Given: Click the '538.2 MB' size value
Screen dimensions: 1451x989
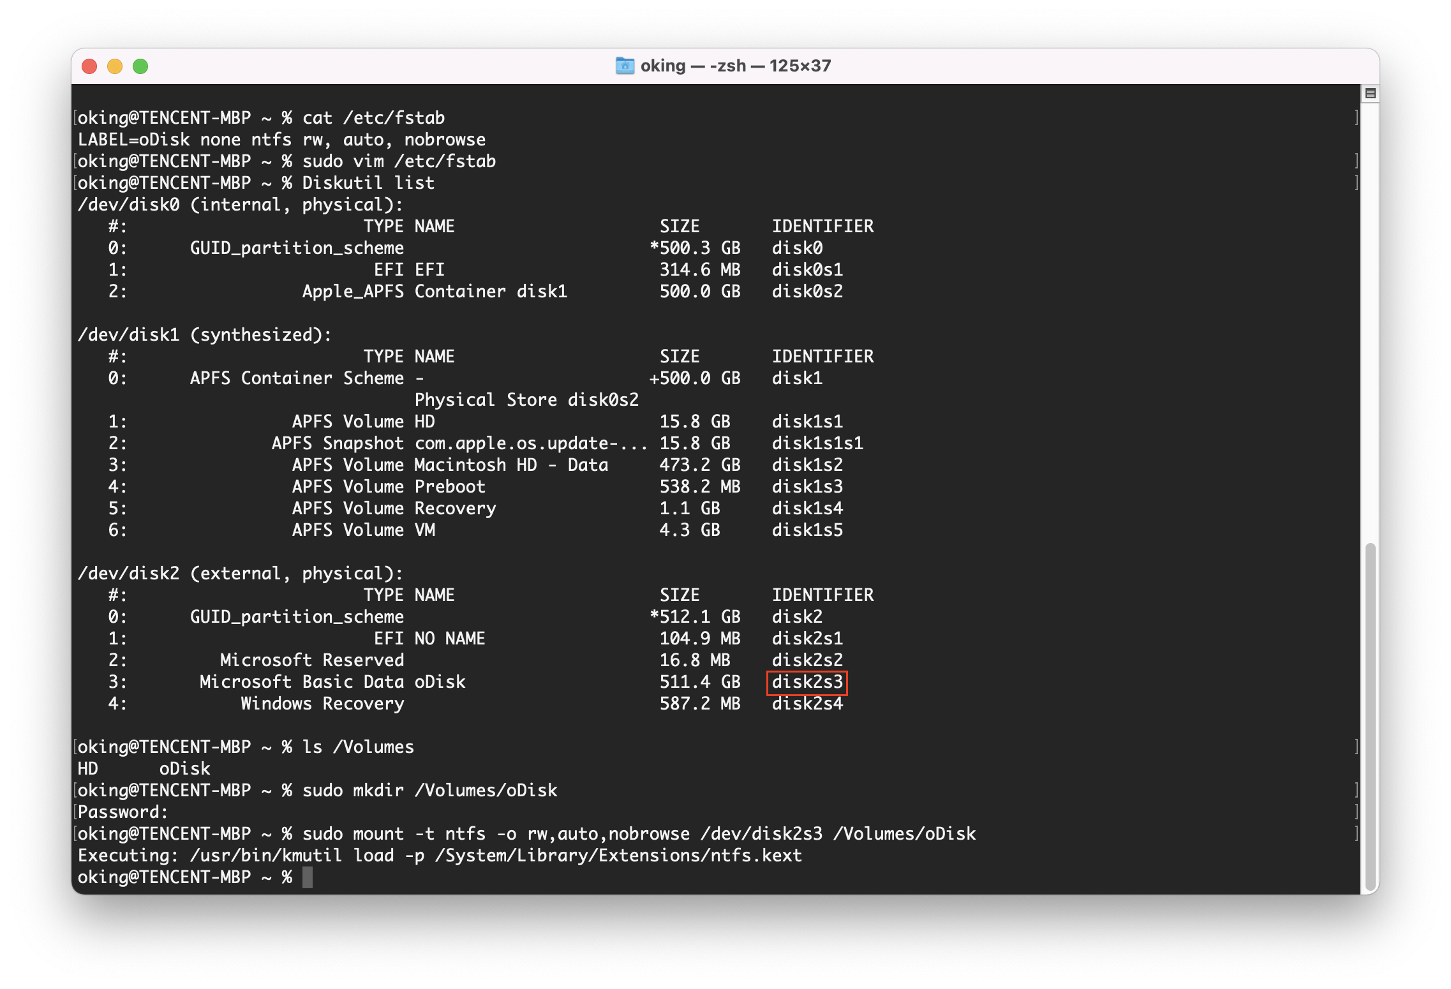Looking at the screenshot, I should [700, 487].
